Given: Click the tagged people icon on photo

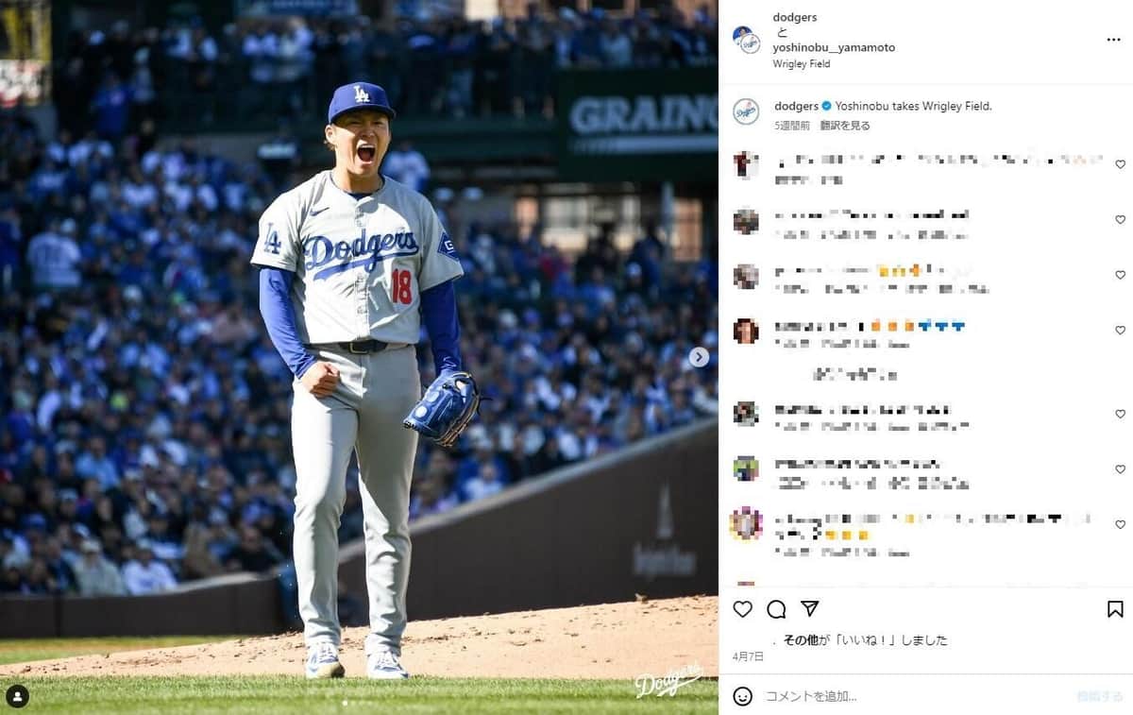Looking at the screenshot, I should tap(17, 696).
